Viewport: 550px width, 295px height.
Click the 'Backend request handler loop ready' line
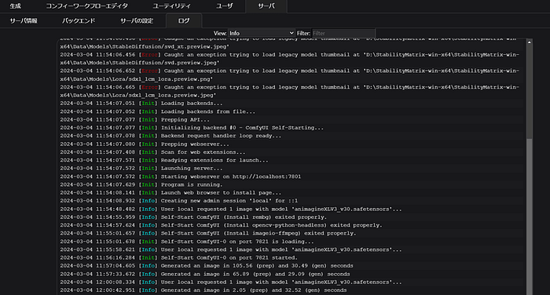pyautogui.click(x=170, y=136)
